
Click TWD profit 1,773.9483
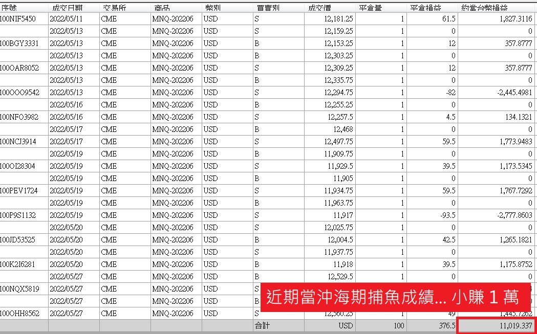516,142
